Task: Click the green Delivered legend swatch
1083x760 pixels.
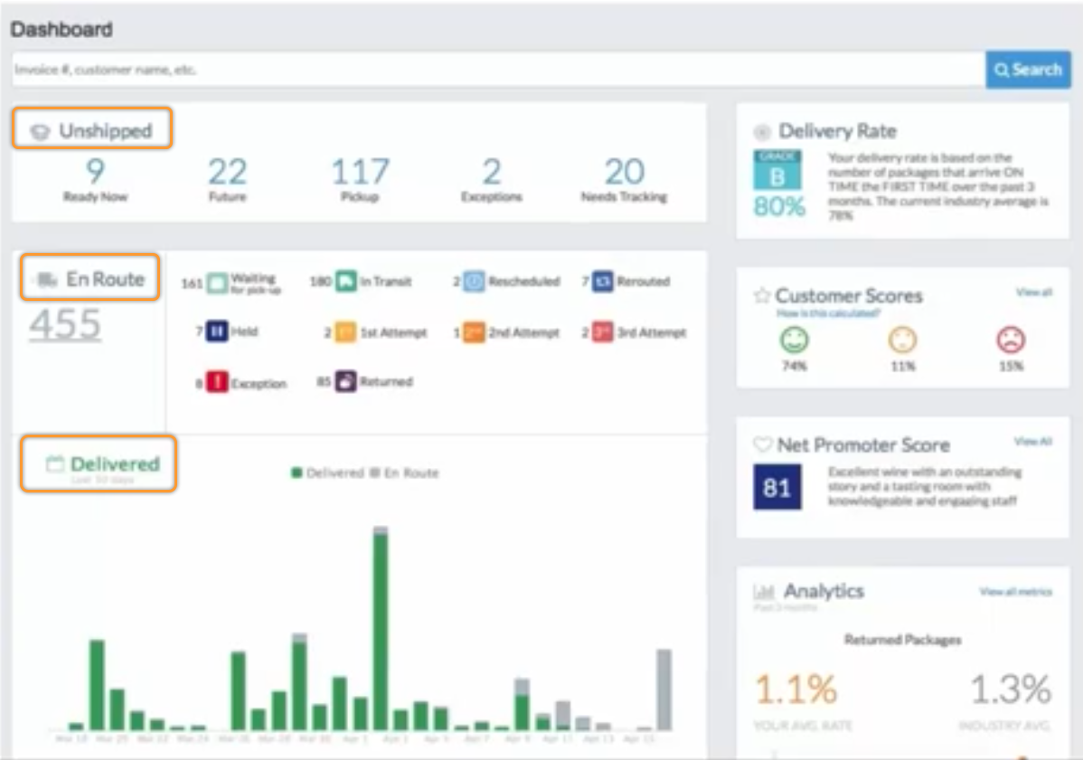Action: (x=296, y=473)
